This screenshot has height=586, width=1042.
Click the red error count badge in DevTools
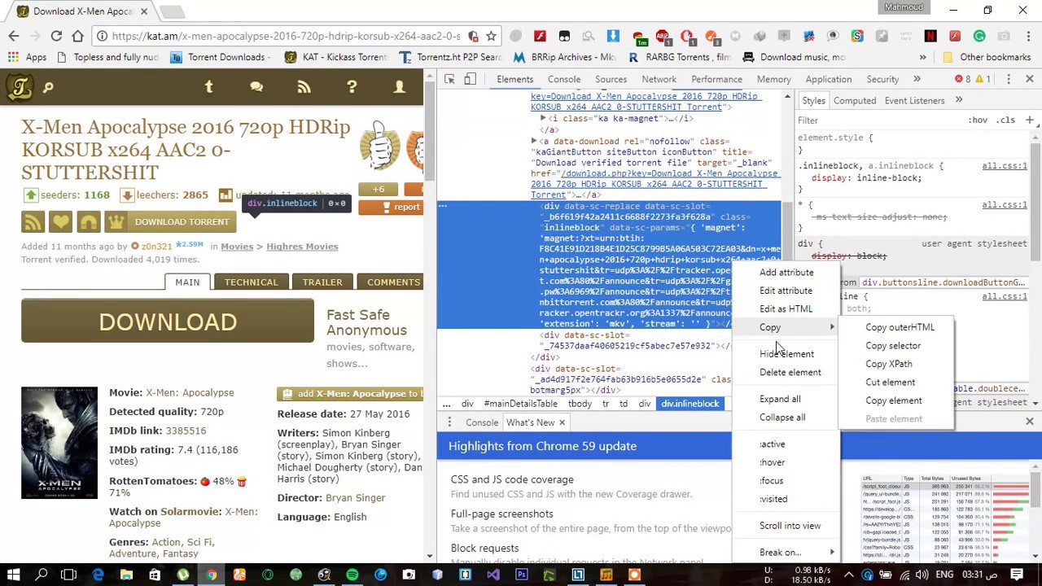961,79
